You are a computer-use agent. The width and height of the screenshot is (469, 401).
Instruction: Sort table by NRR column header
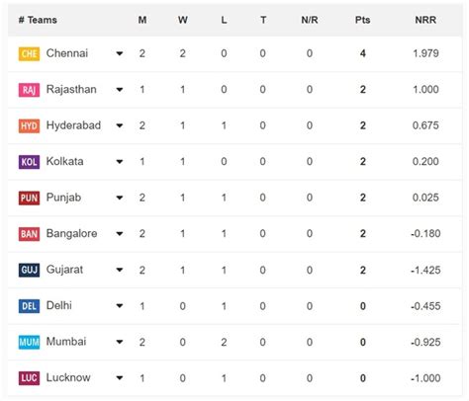[425, 20]
